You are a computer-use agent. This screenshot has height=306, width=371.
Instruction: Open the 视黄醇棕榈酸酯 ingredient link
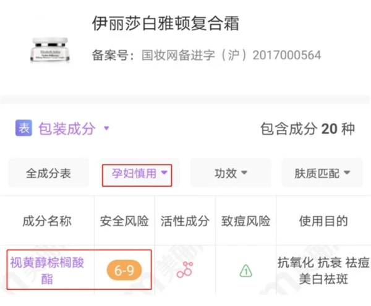tap(47, 270)
